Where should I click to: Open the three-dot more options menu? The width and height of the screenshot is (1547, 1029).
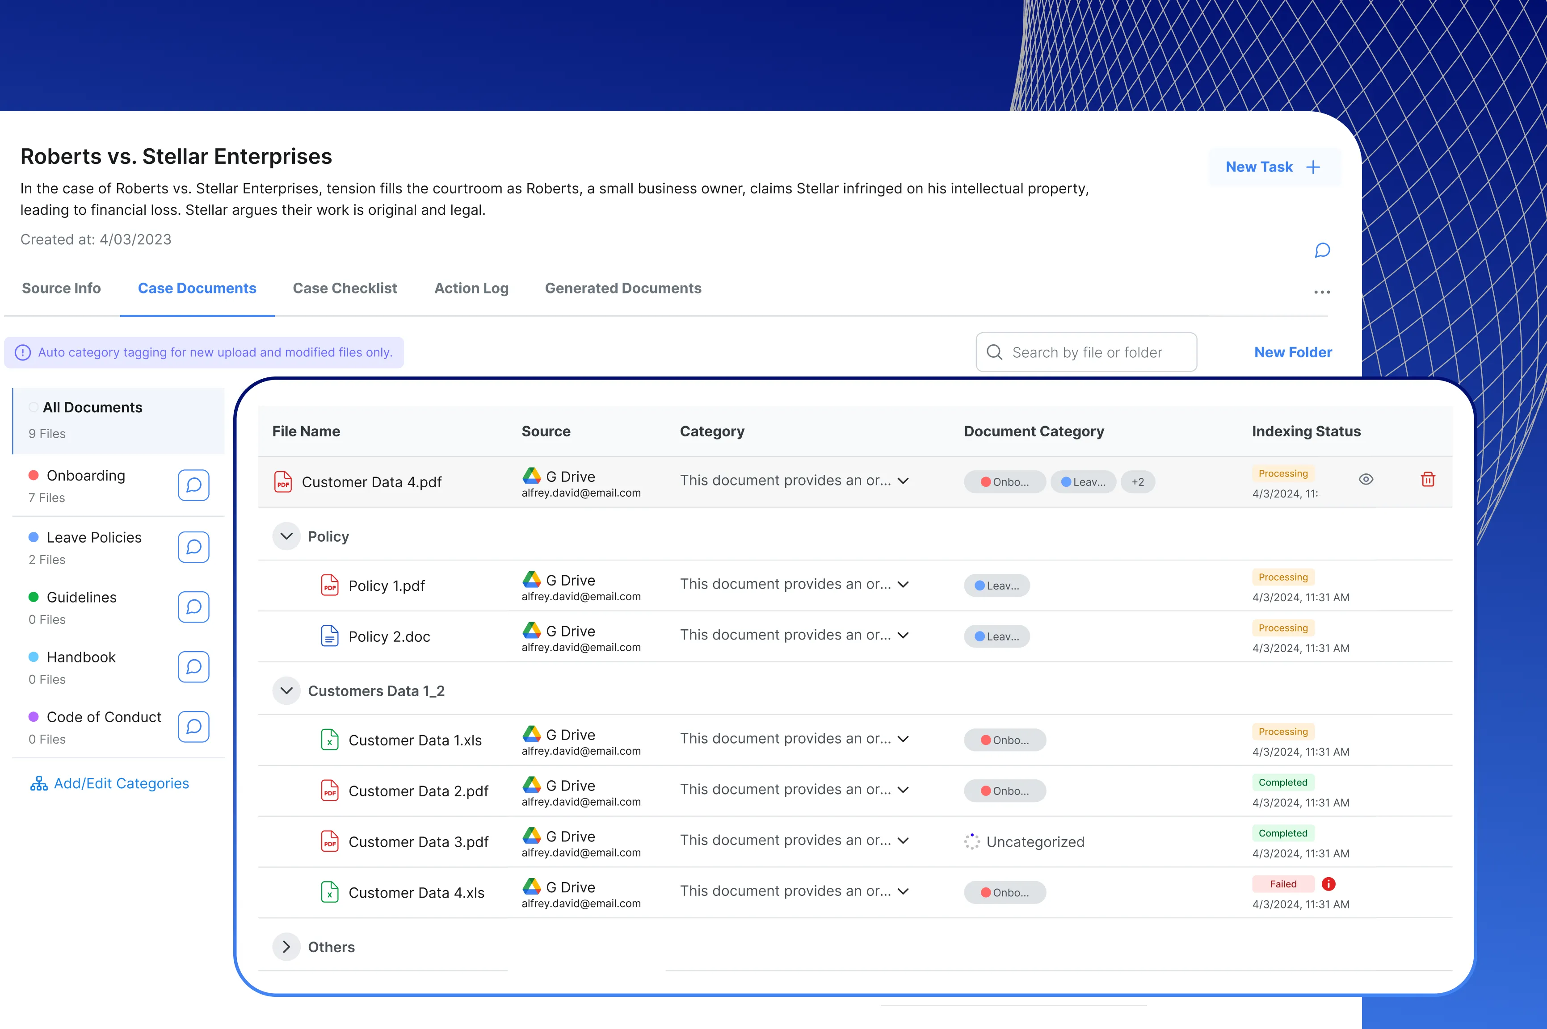[x=1322, y=292]
